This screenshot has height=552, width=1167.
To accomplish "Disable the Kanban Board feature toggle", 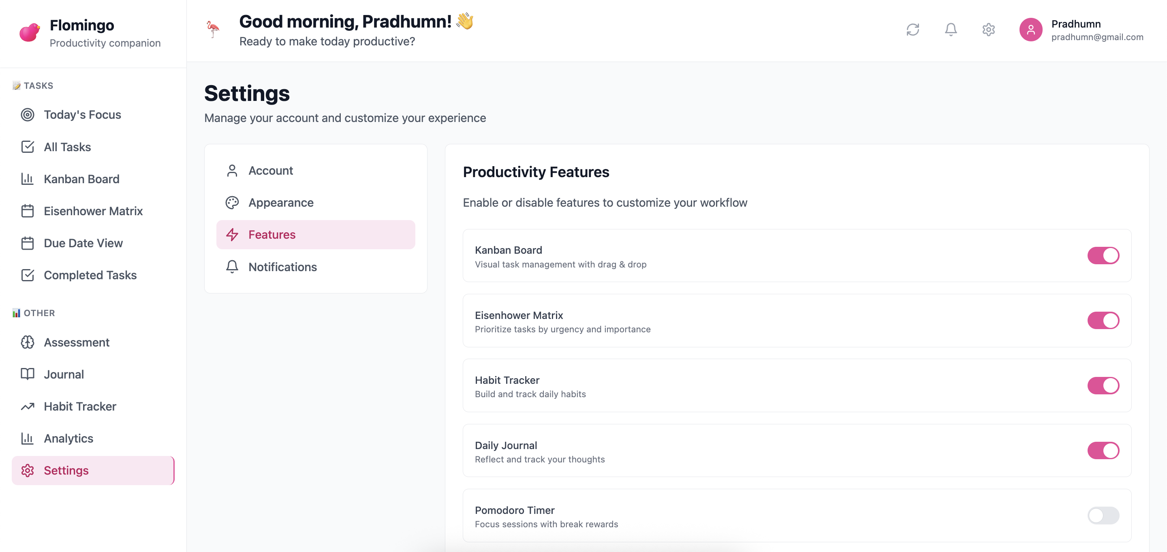I will click(1103, 256).
